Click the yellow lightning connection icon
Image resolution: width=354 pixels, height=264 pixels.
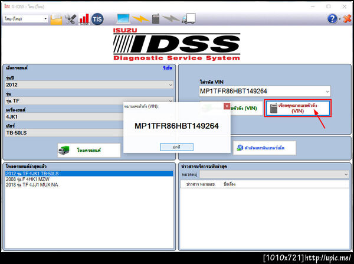[x=140, y=19]
